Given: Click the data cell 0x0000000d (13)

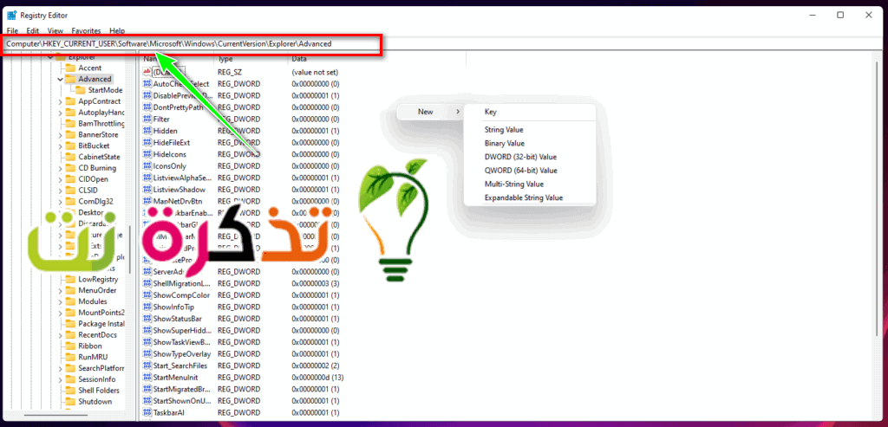Looking at the screenshot, I should [x=317, y=378].
